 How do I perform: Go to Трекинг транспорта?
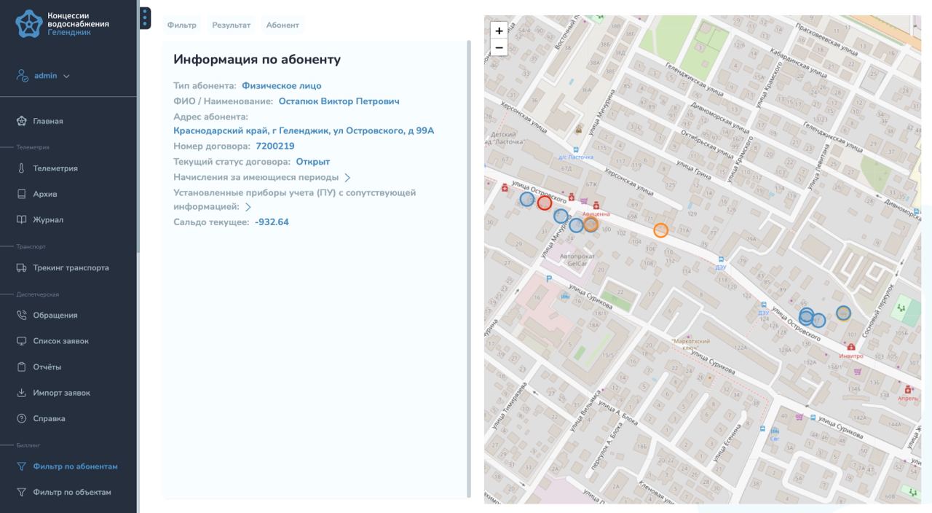point(70,267)
